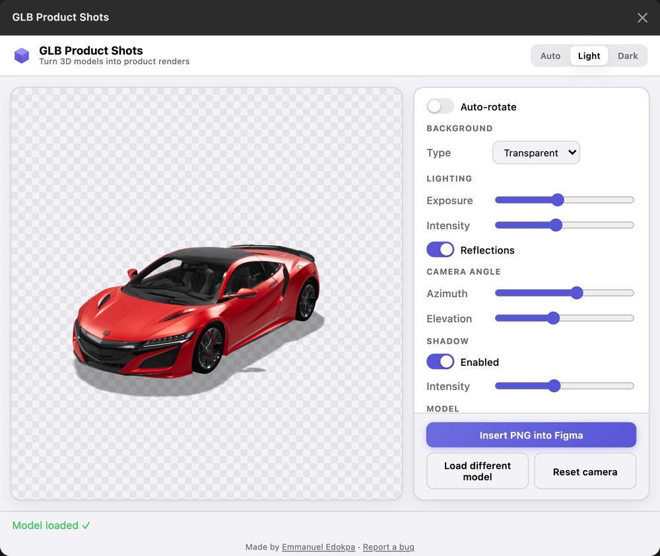Click the Type label
Image resolution: width=660 pixels, height=556 pixels.
[x=439, y=153]
